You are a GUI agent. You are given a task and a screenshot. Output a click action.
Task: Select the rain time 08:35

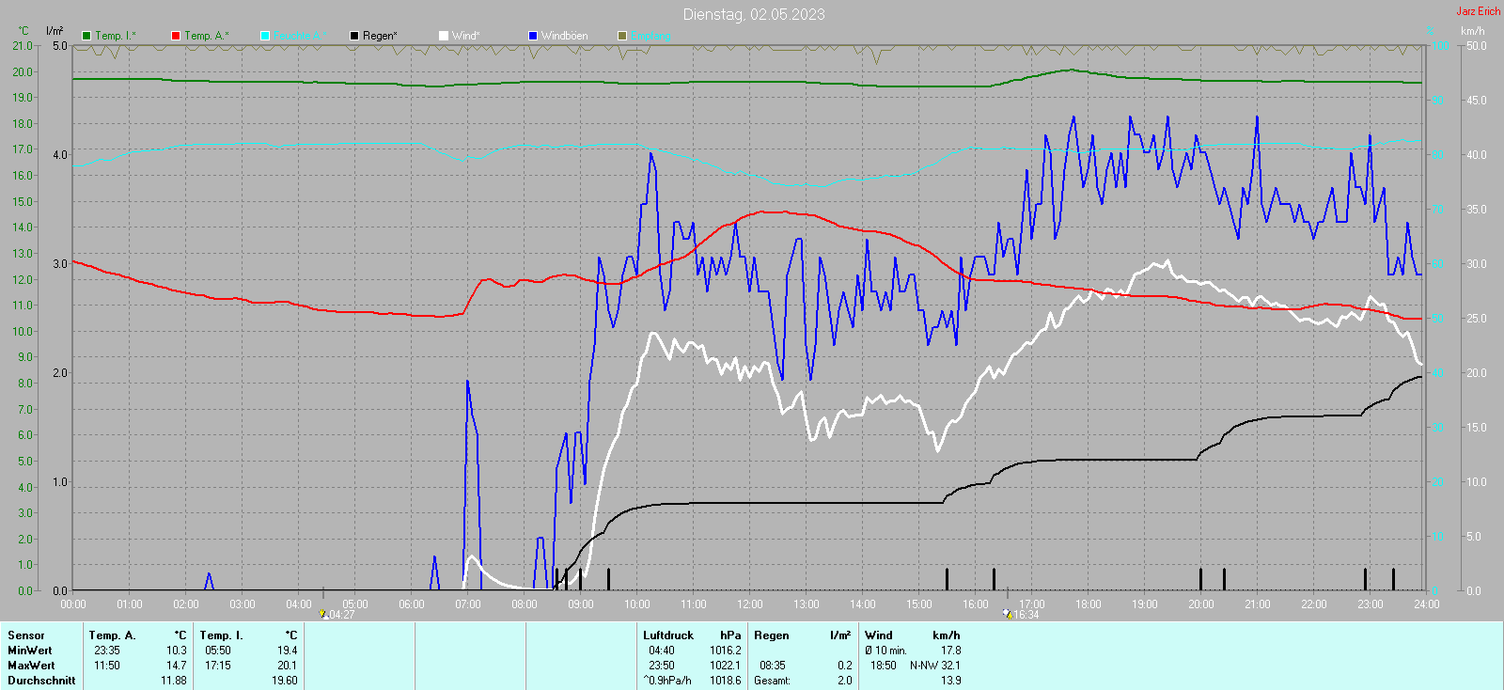pos(773,666)
